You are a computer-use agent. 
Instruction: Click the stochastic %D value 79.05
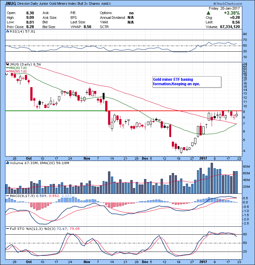74,229
